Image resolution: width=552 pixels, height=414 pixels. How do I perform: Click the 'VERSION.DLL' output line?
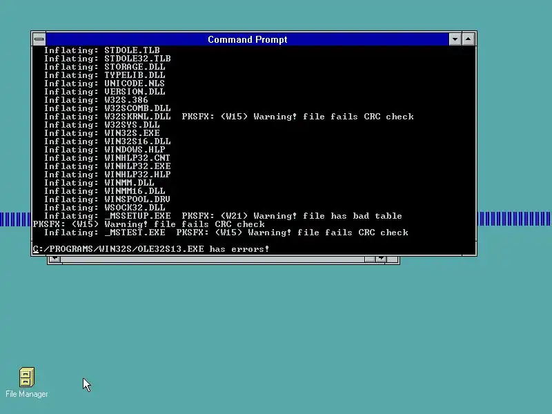click(105, 92)
